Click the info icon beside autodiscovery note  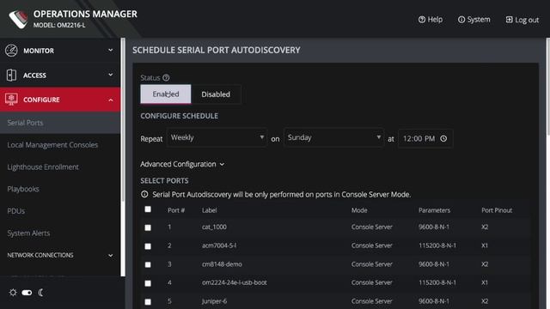pyautogui.click(x=144, y=194)
